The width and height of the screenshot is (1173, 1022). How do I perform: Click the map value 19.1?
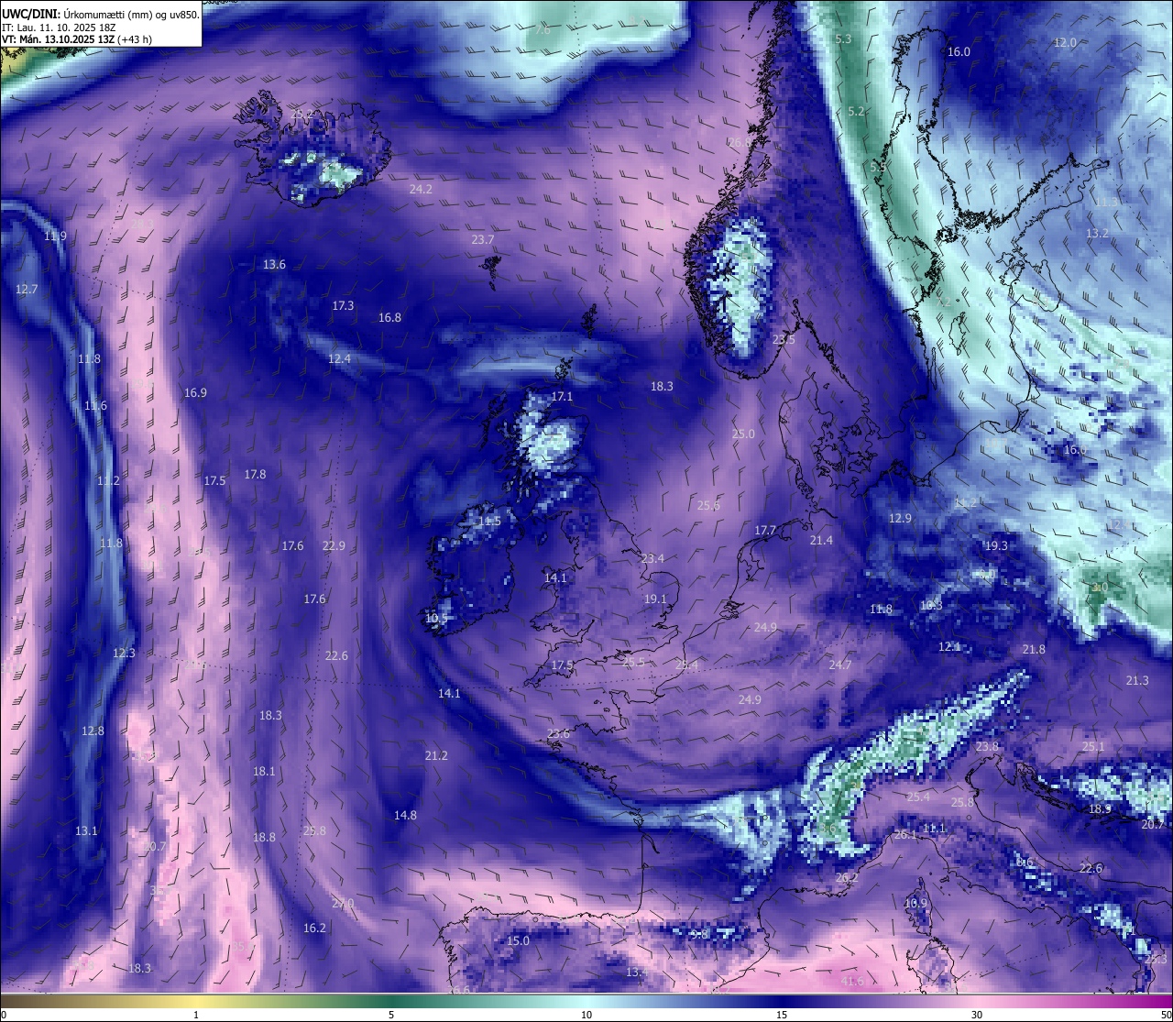tap(655, 599)
